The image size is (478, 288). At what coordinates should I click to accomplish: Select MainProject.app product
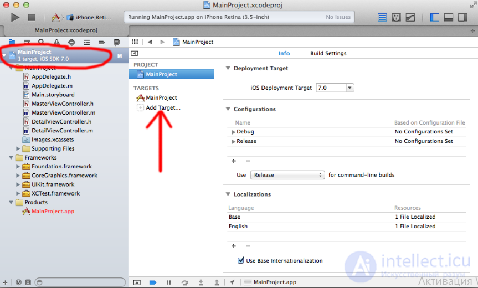[53, 211]
